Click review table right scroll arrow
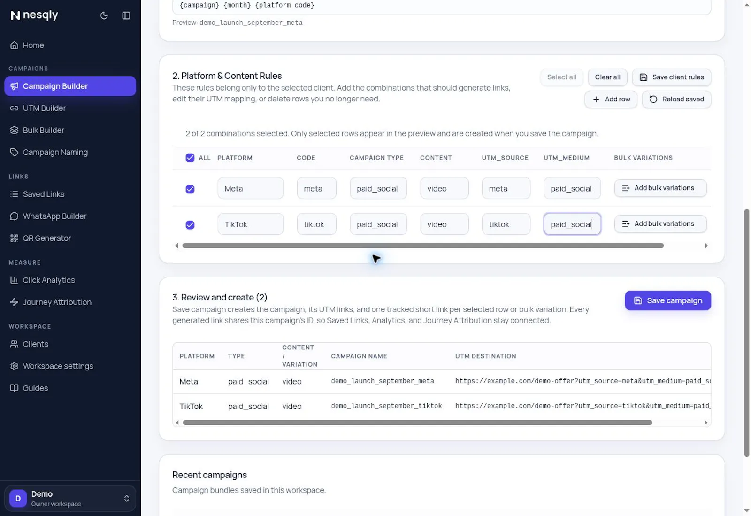The width and height of the screenshot is (751, 516). tap(706, 423)
